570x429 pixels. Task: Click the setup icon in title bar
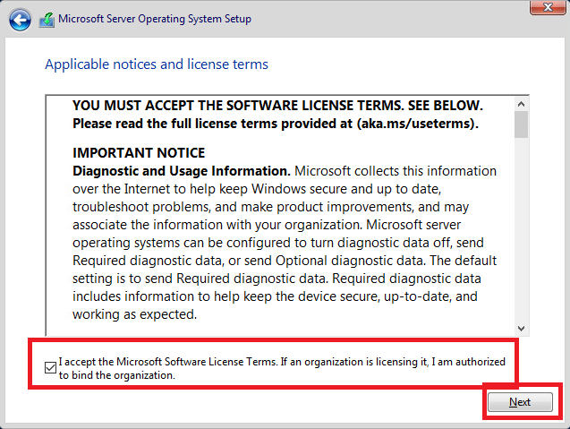pyautogui.click(x=47, y=19)
